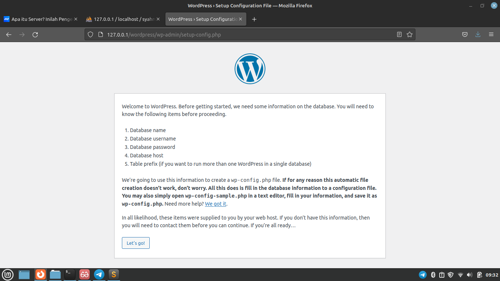Click the security shield tray icon
Viewport: 500px width, 281px height.
tap(451, 275)
